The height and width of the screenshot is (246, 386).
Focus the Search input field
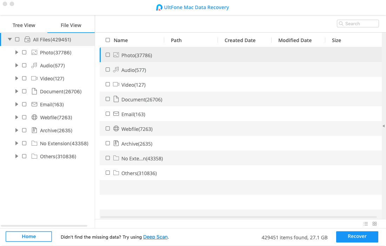coord(358,24)
